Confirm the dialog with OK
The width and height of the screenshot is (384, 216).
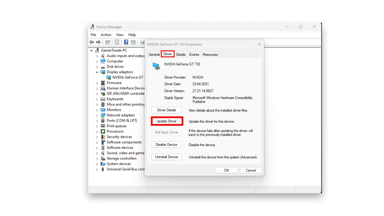[x=226, y=170]
